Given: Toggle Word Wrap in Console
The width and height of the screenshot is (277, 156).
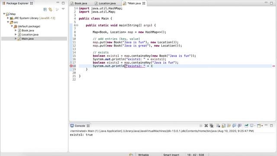Looking at the screenshot, I should coord(229,126).
